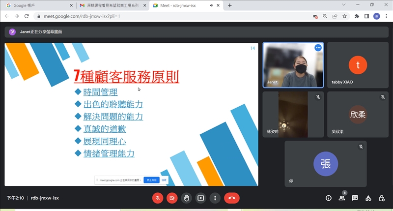393x211 pixels.
Task: Open the activities panel icon
Action: (x=368, y=198)
